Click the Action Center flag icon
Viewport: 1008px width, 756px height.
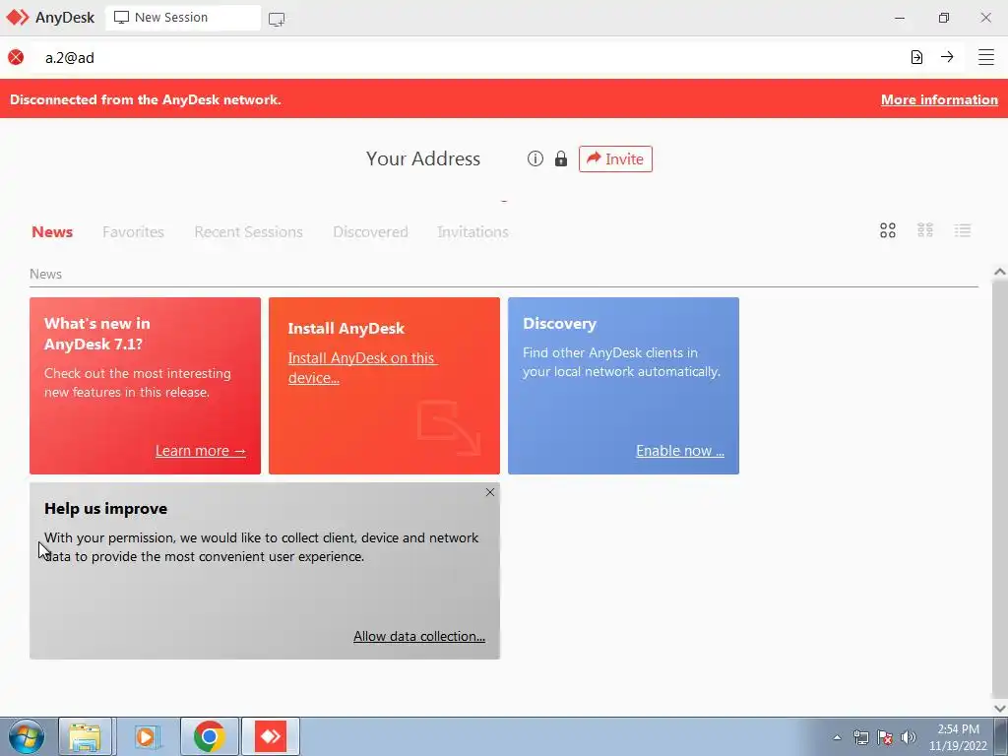pos(885,738)
